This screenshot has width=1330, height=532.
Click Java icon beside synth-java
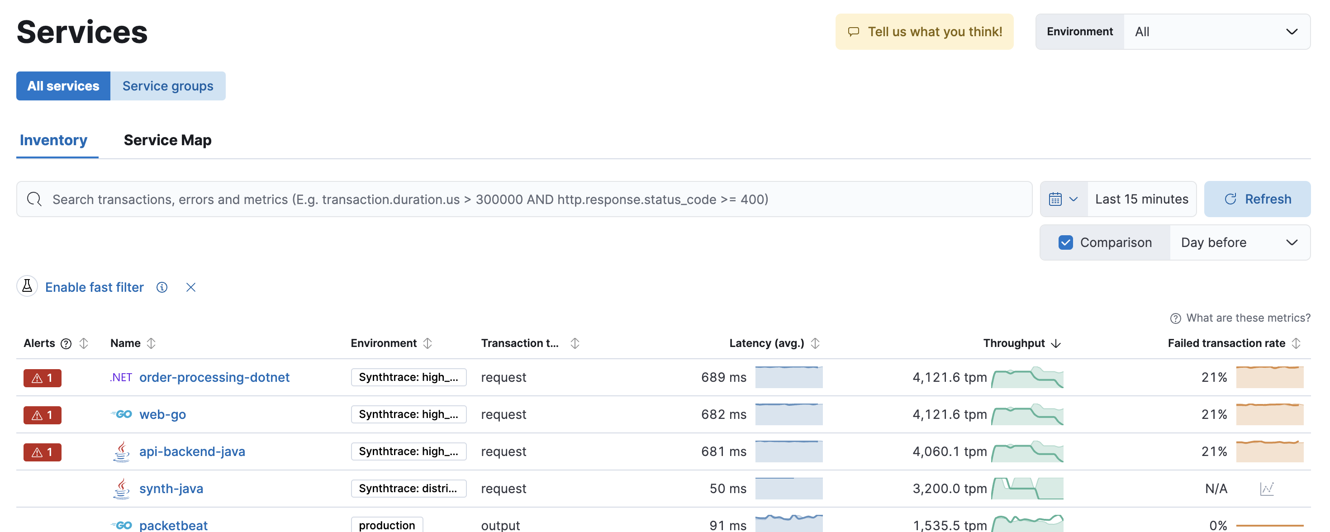tap(121, 489)
